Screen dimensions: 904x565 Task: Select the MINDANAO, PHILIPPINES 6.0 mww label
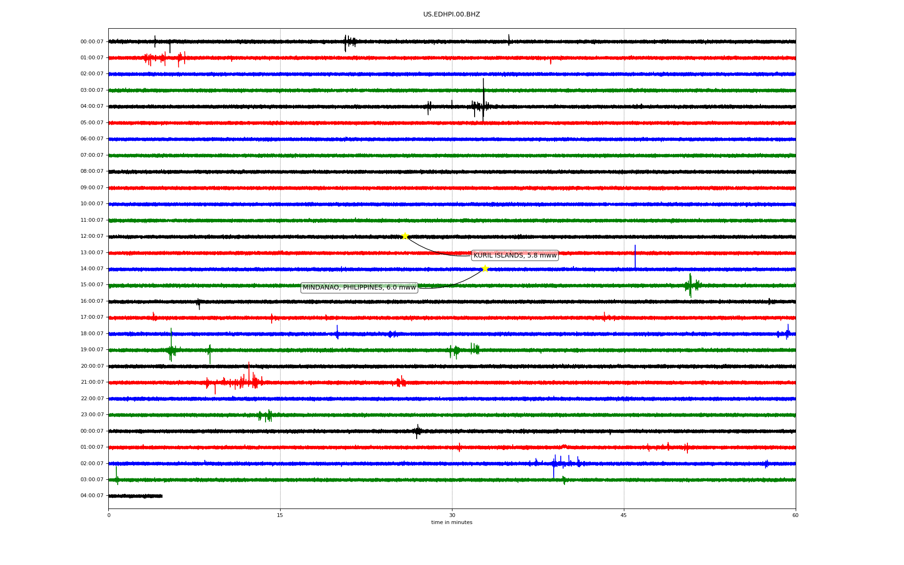pos(359,287)
